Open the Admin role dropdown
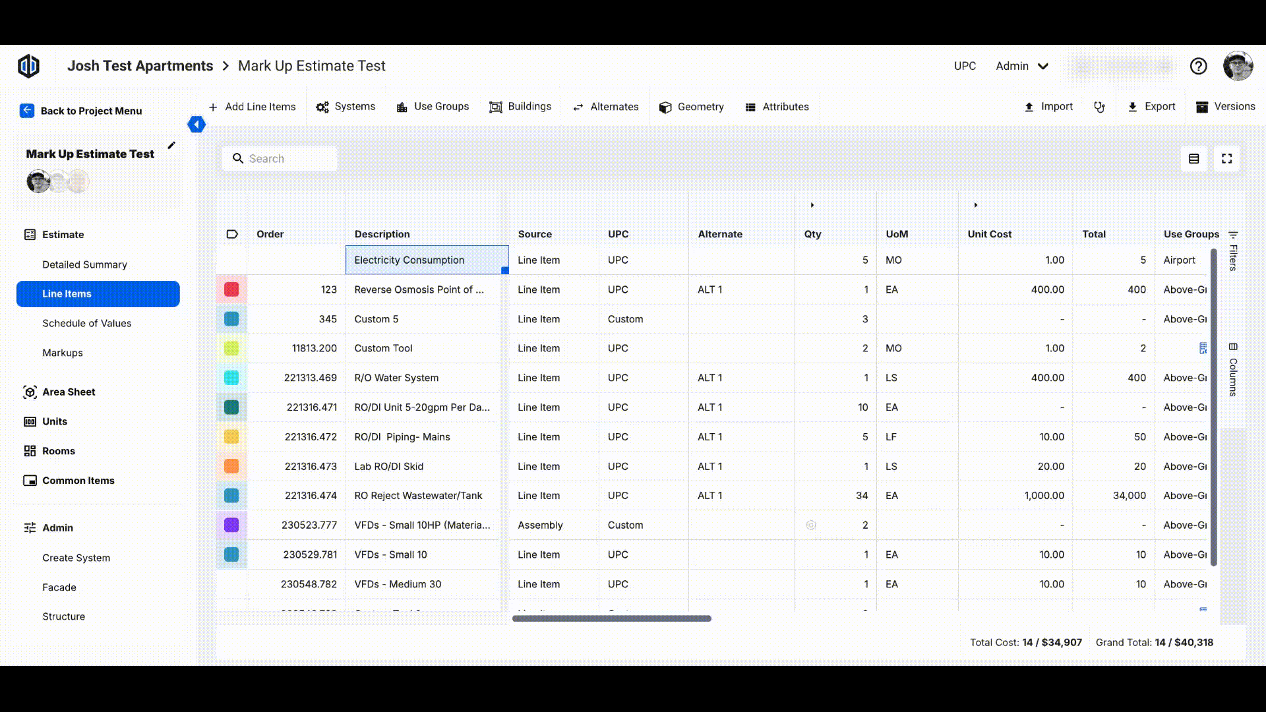Screen dimensions: 1266x712 [1022, 66]
